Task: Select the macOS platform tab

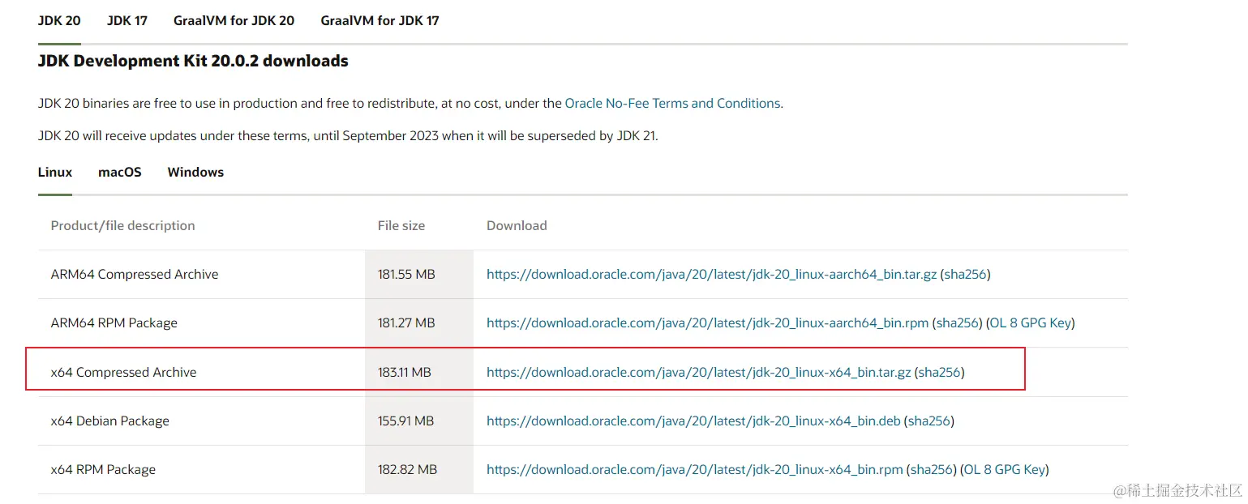Action: [120, 172]
